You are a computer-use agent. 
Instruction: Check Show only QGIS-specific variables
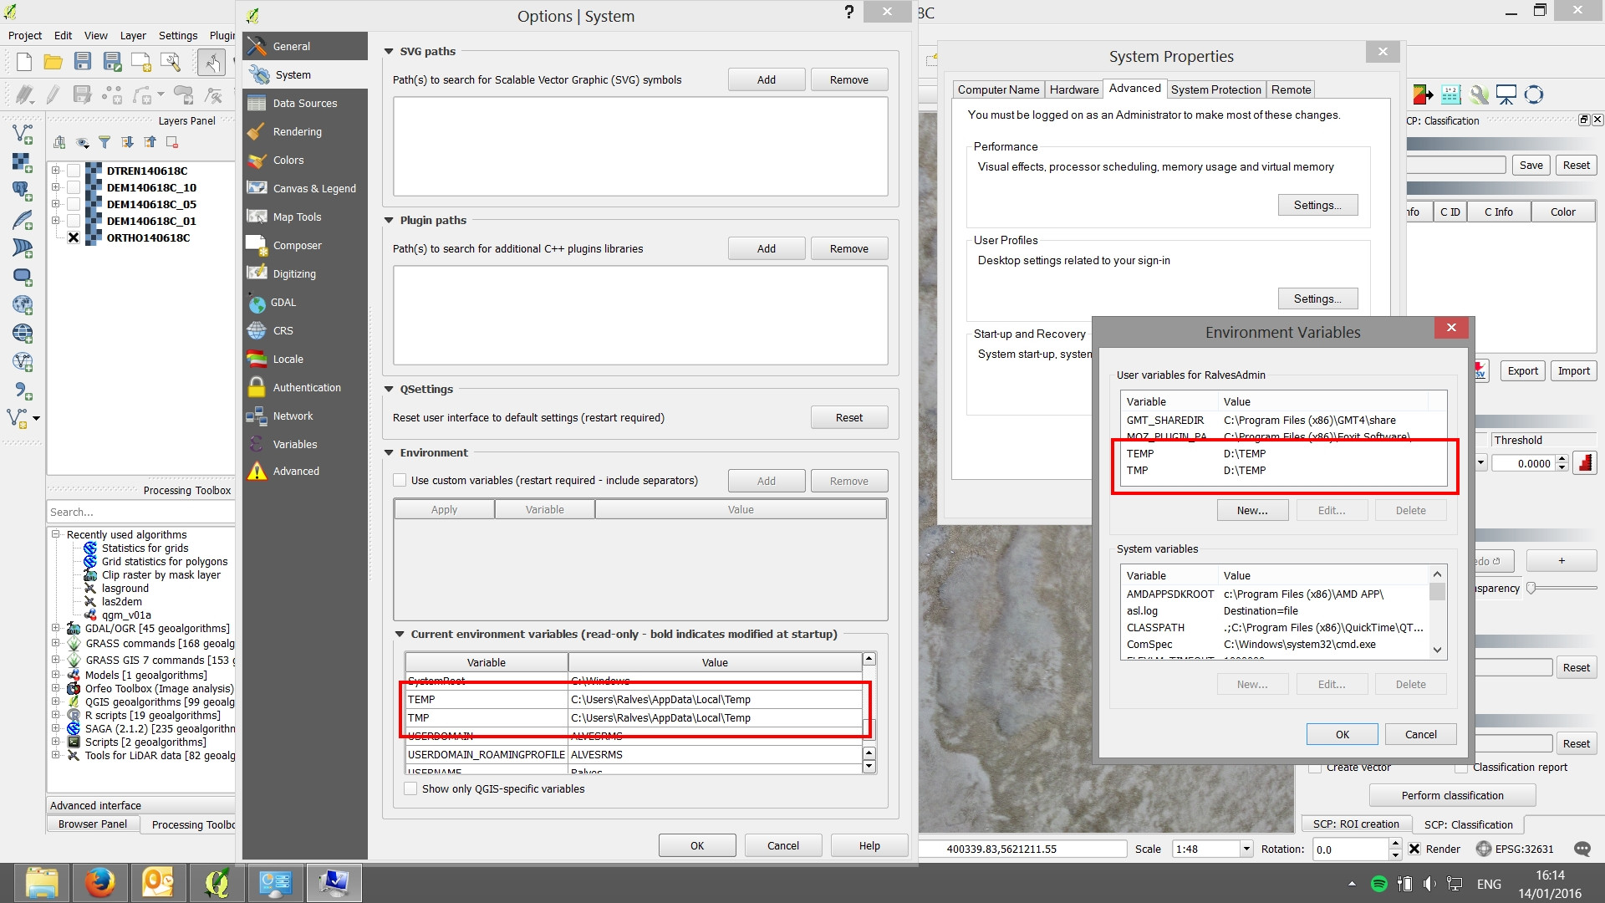410,788
